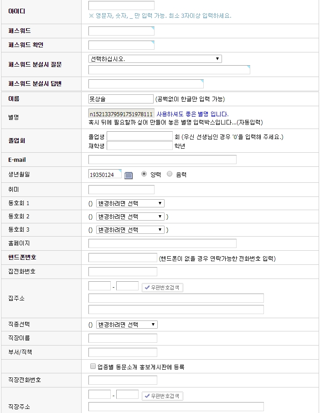Screen dimensions: 320x413
Task: Click the 부서/직책 input field
Action: 123,352
